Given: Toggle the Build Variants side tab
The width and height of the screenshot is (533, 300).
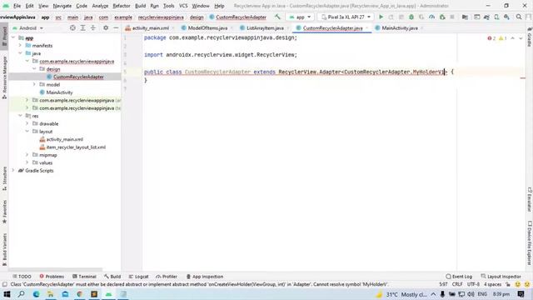Looking at the screenshot, I should (4, 249).
